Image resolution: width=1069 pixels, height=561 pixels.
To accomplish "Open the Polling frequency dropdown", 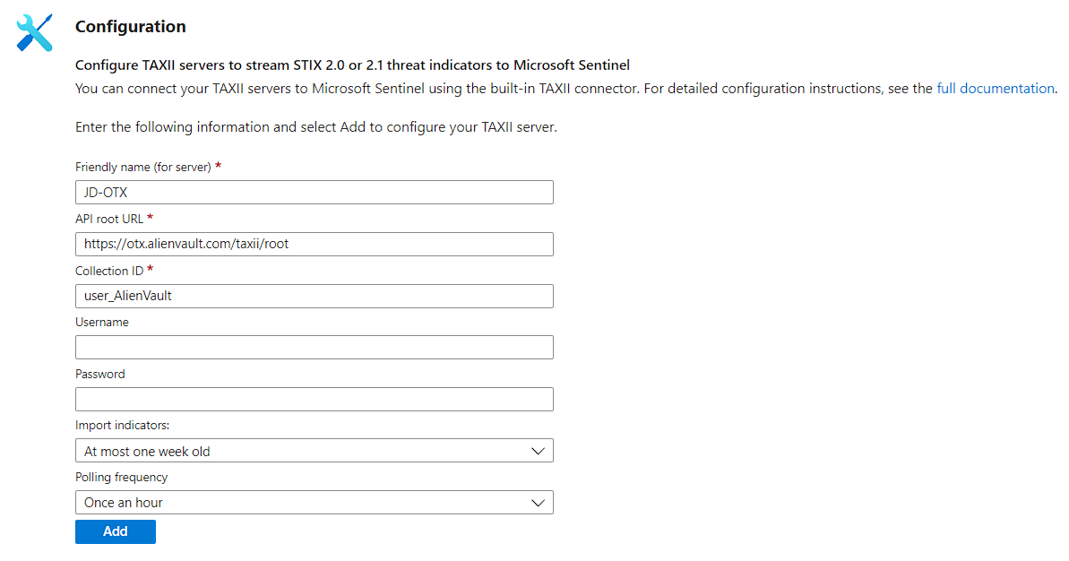I will click(314, 502).
